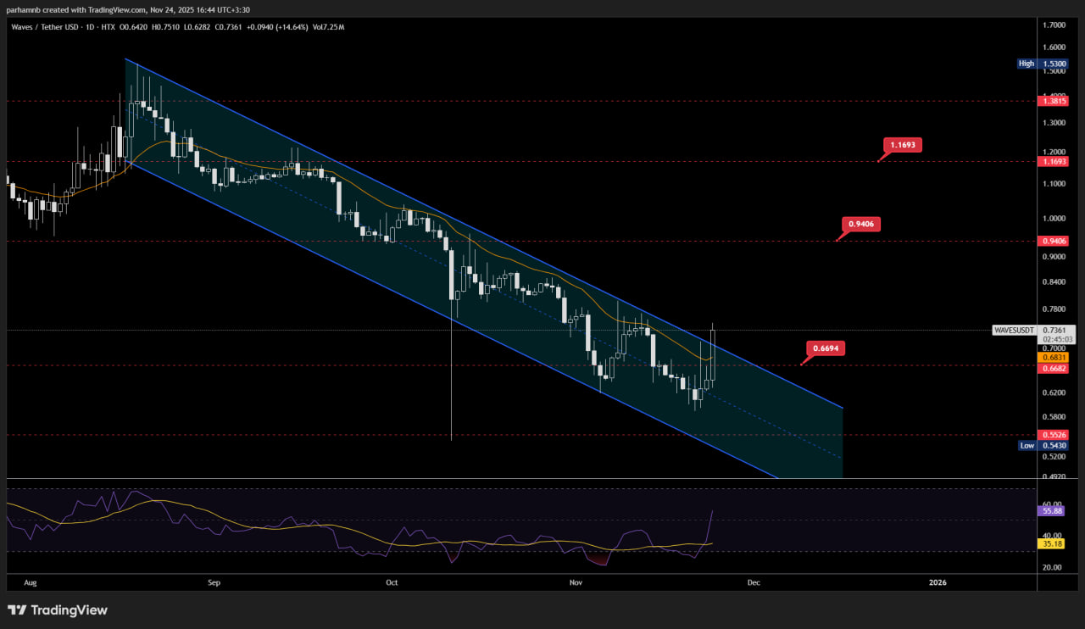Click the Dec label on time axis
Screen dimensions: 1085x629
[752, 582]
